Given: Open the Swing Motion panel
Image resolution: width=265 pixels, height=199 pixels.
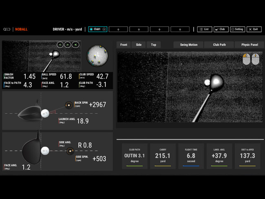Looking at the screenshot, I should coord(188,45).
